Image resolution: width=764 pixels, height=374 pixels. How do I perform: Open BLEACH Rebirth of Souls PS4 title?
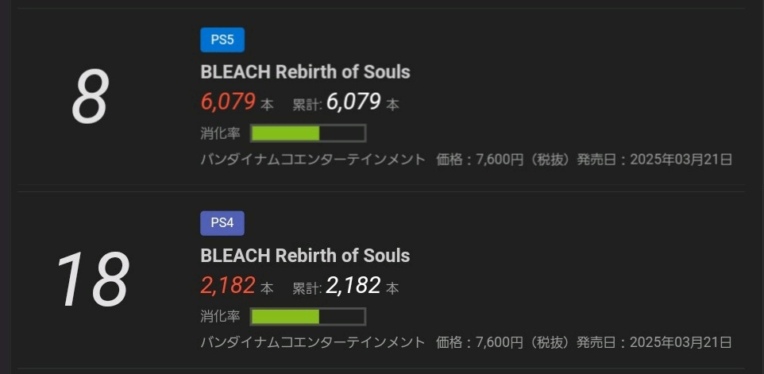coord(305,256)
